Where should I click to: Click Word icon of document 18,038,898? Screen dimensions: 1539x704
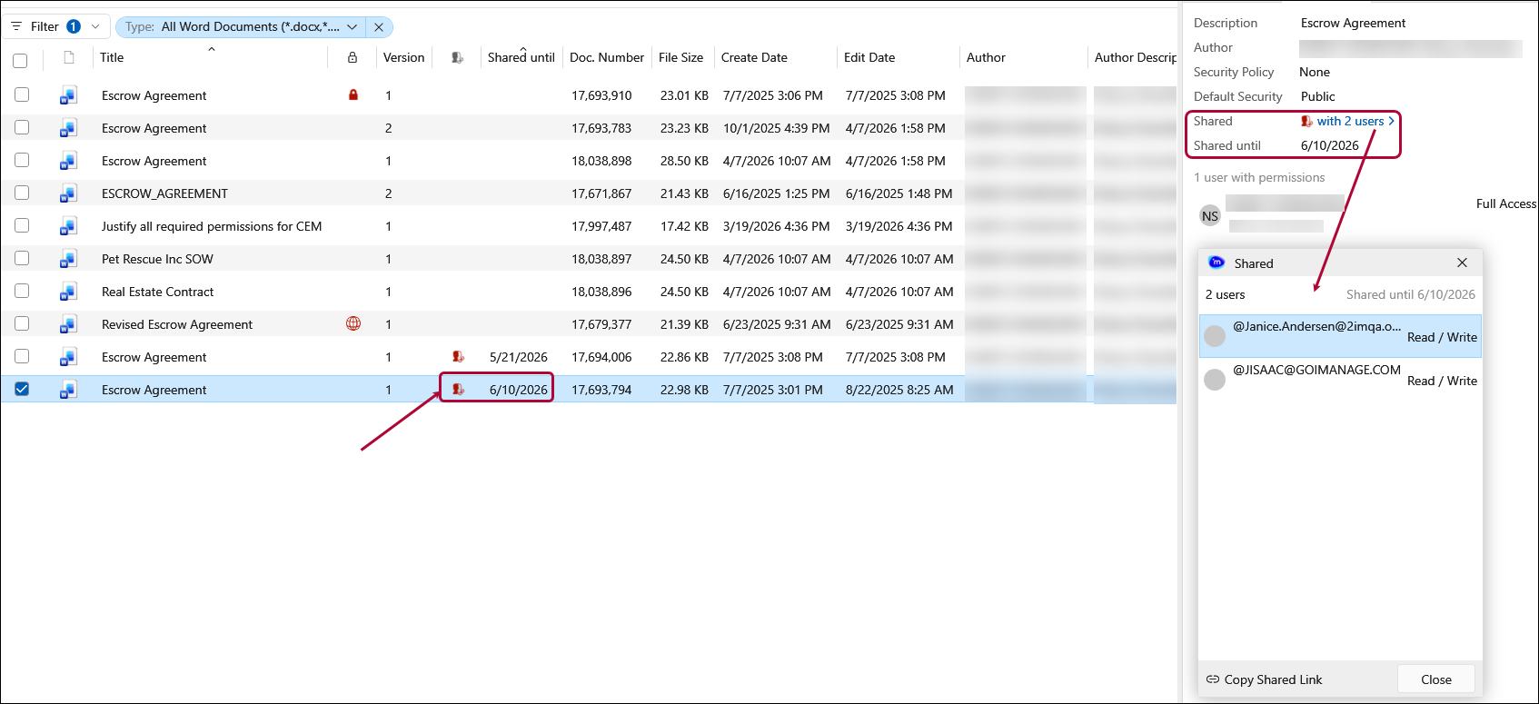[x=68, y=161]
